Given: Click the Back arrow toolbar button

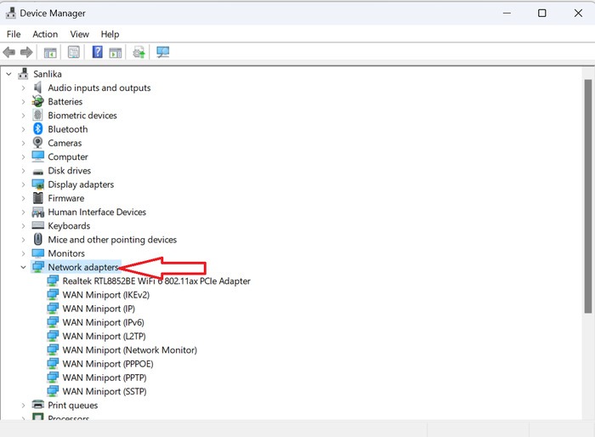Looking at the screenshot, I should [9, 52].
